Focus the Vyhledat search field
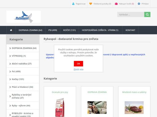Viewport: 157px width, 117px height. pos(131,15)
